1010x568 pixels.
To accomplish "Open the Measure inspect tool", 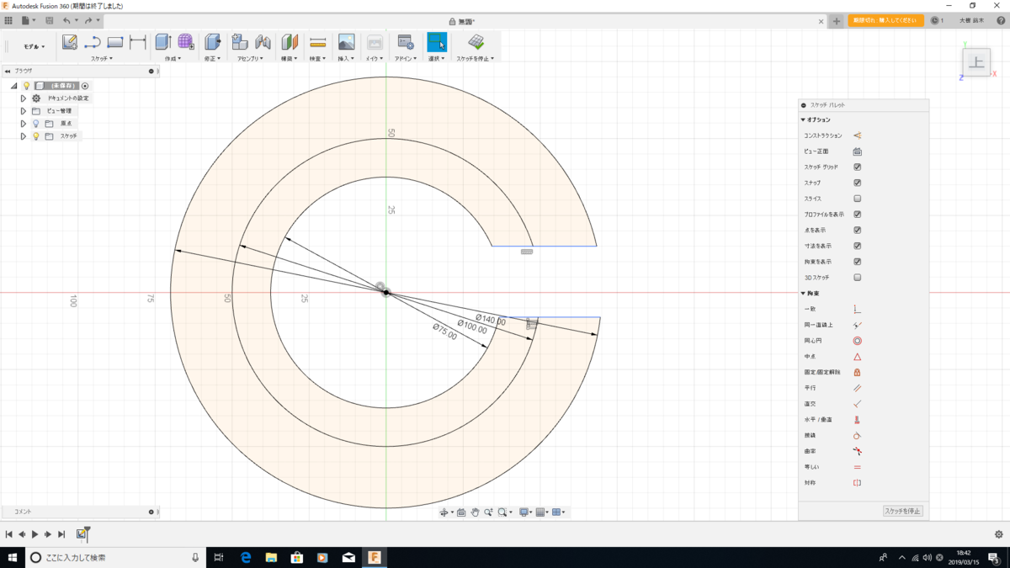I will pyautogui.click(x=317, y=42).
